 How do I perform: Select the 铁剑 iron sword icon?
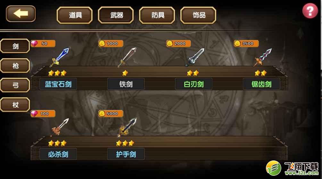pyautogui.click(x=127, y=57)
